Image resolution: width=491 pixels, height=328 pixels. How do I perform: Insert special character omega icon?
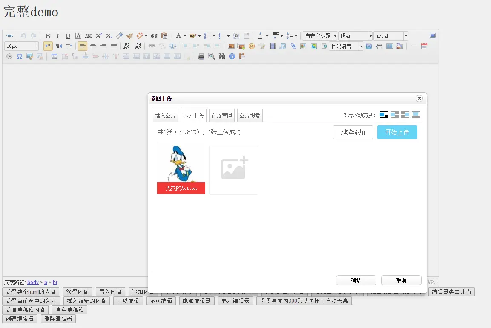click(20, 56)
